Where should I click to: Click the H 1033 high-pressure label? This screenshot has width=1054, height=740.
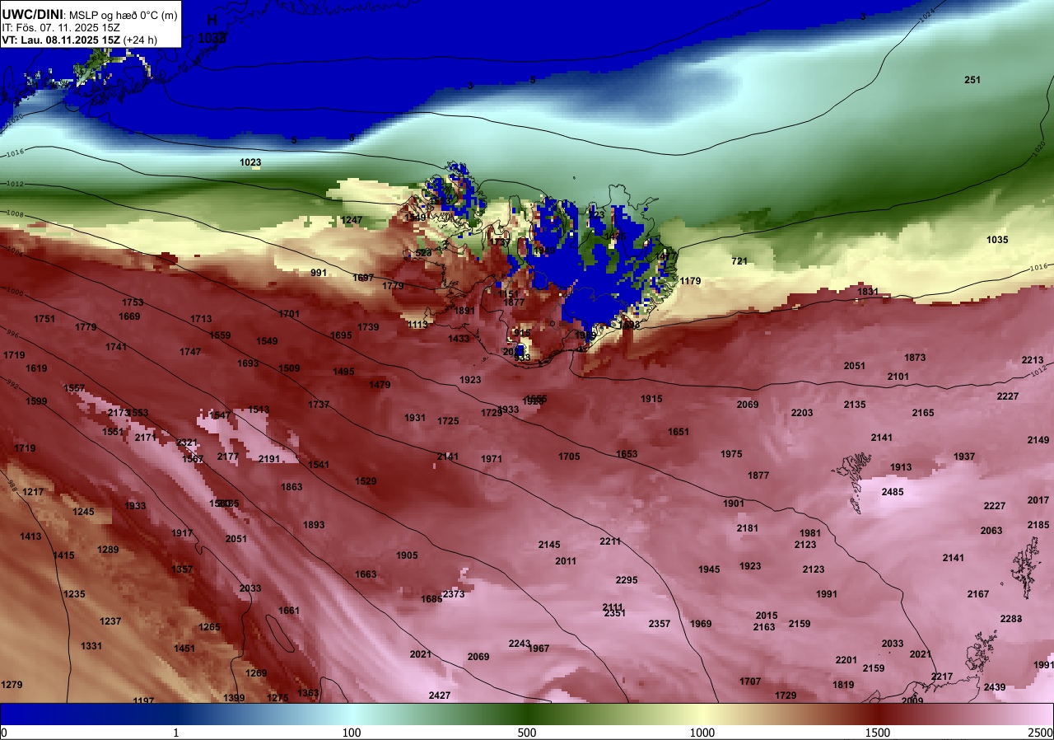(212, 28)
